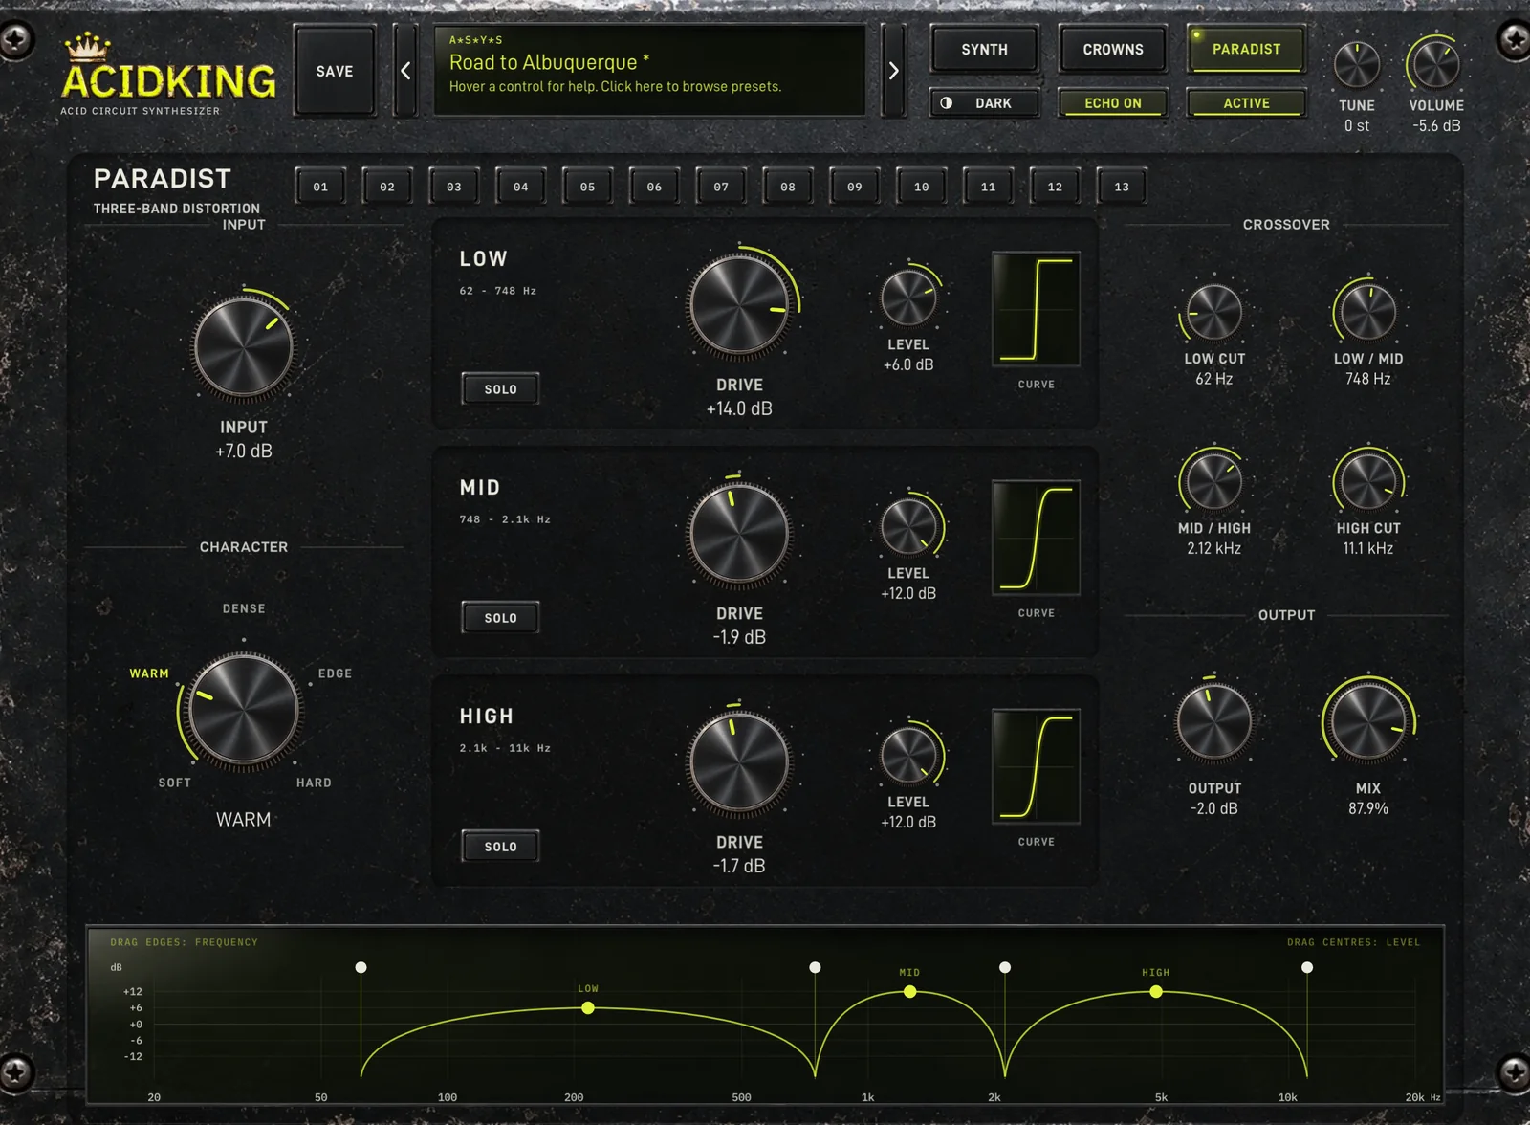
Task: Click the High band curve display
Action: pyautogui.click(x=1036, y=766)
